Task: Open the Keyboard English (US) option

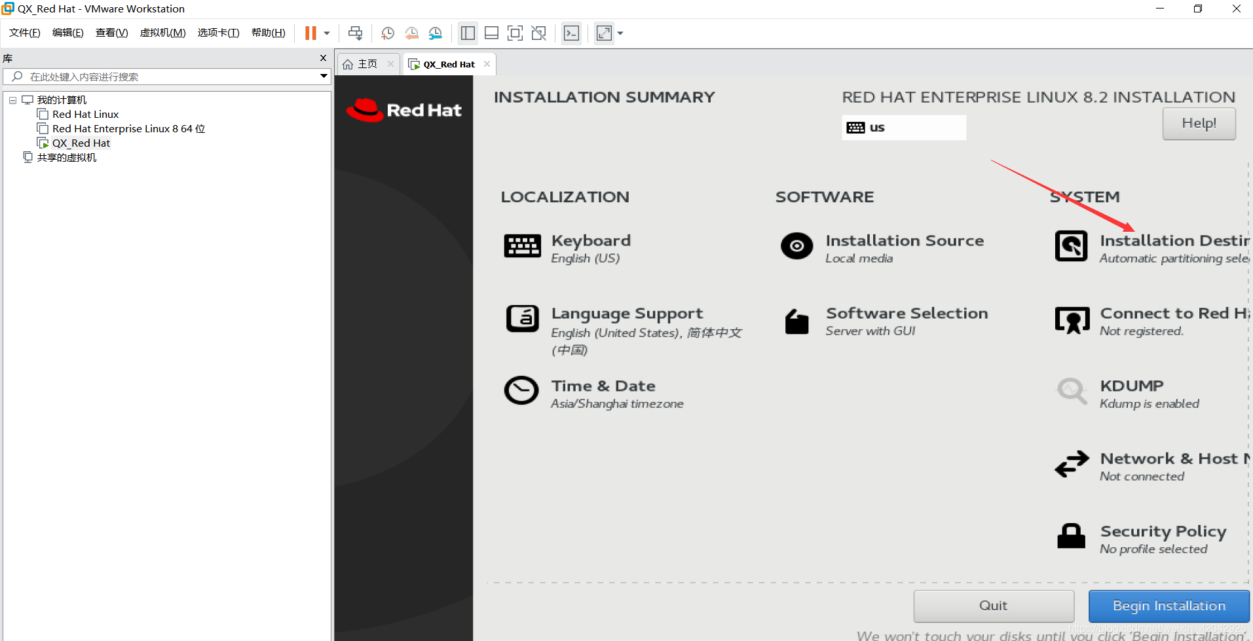Action: [x=591, y=249]
